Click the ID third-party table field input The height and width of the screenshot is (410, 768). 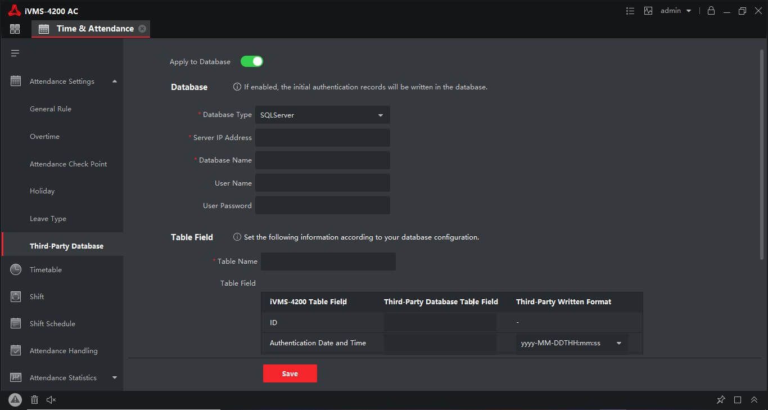pyautogui.click(x=440, y=322)
